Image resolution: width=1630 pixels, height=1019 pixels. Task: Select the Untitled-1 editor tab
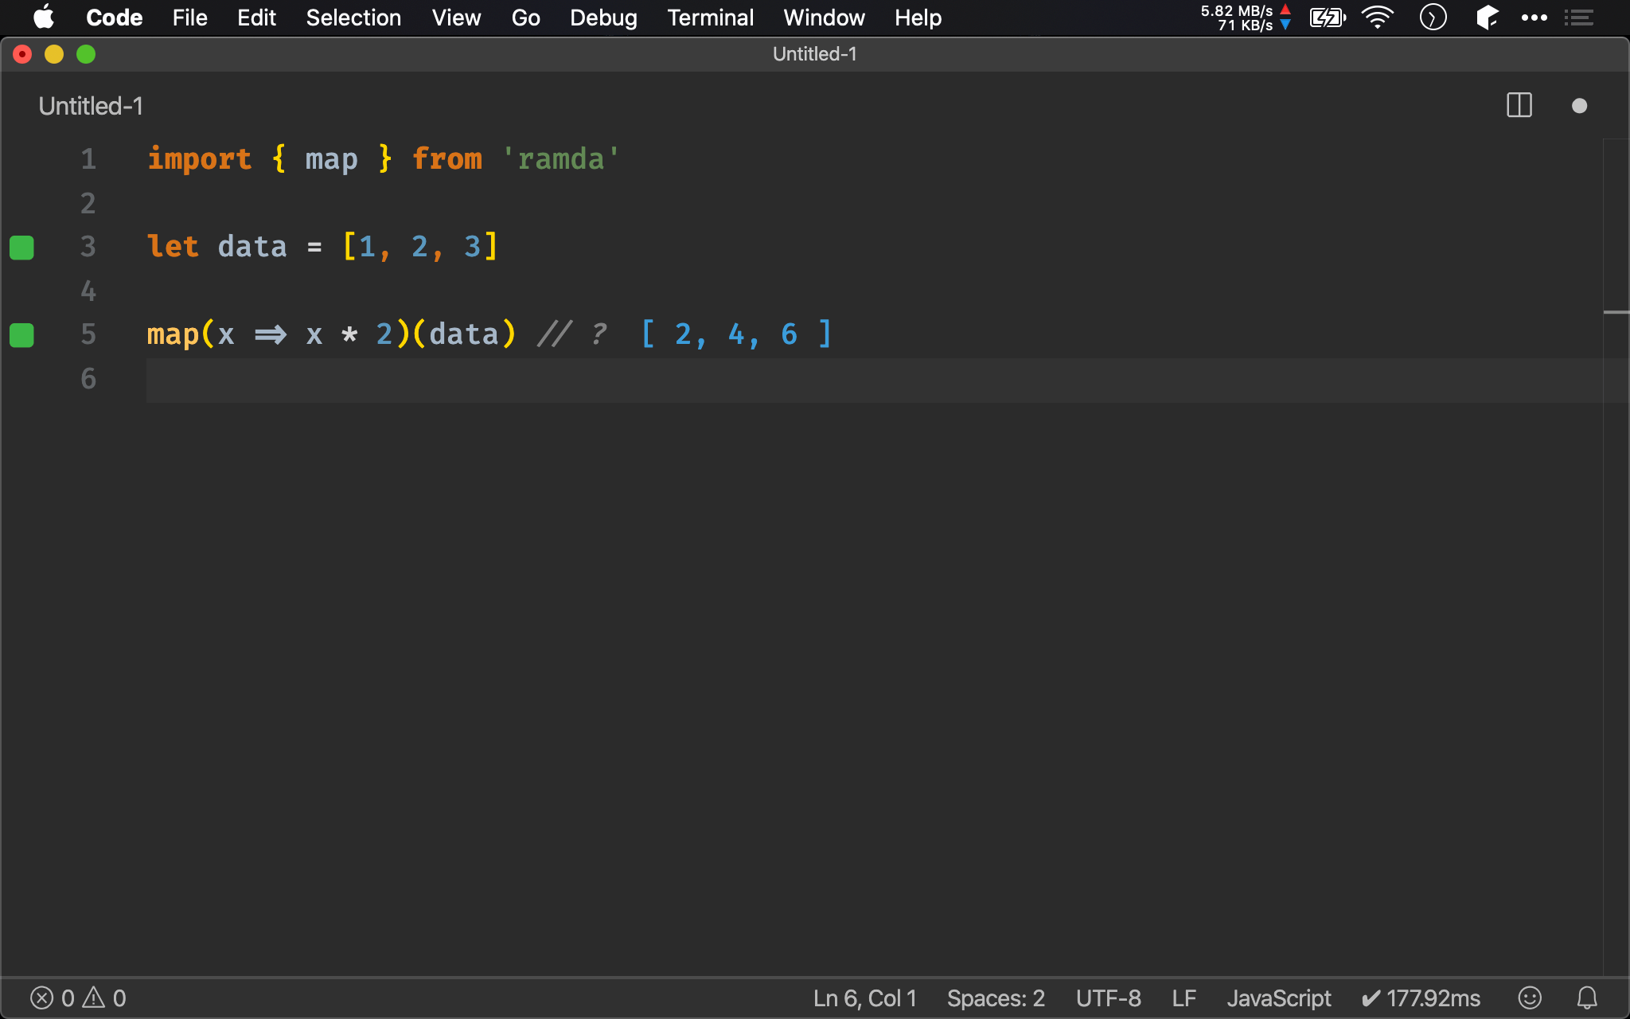91,106
